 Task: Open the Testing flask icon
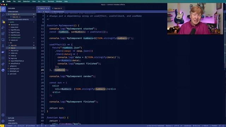click(x=3, y=46)
